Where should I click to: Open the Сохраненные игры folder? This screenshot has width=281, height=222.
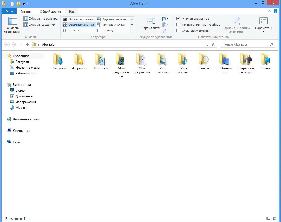(x=246, y=60)
